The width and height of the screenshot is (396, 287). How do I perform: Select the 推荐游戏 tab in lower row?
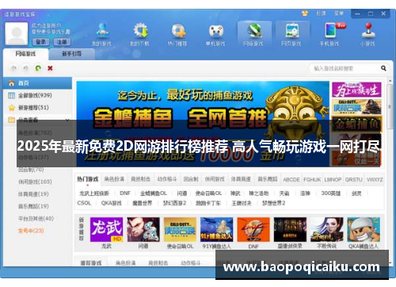pyautogui.click(x=91, y=263)
